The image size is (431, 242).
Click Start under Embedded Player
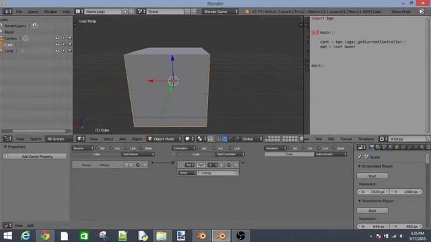pyautogui.click(x=372, y=176)
